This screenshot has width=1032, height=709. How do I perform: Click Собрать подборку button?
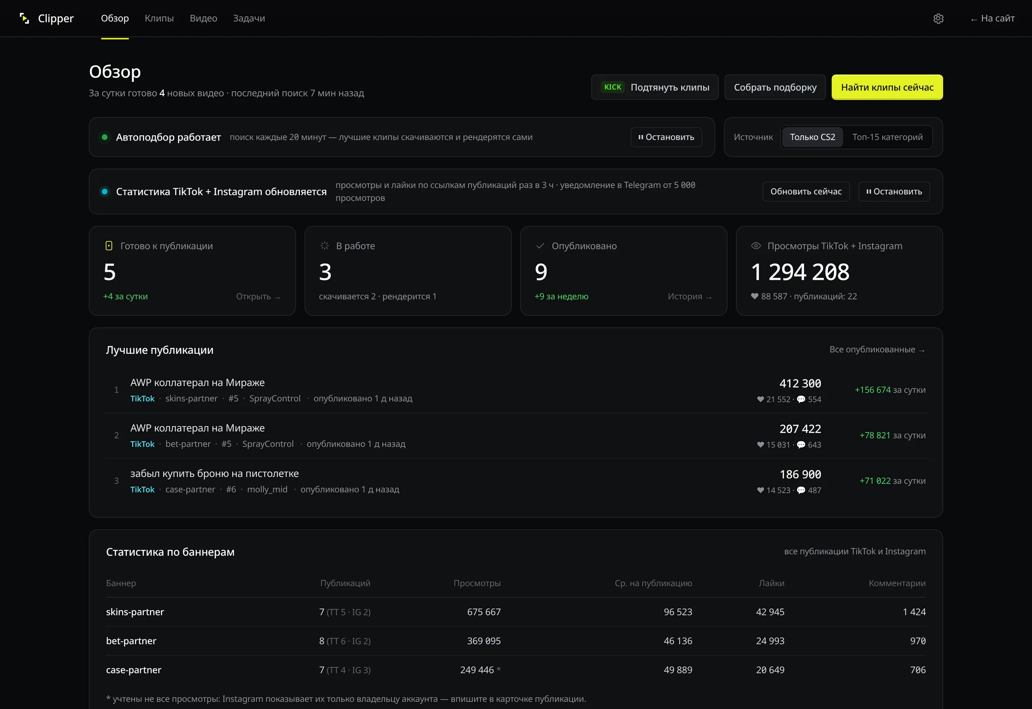(775, 87)
